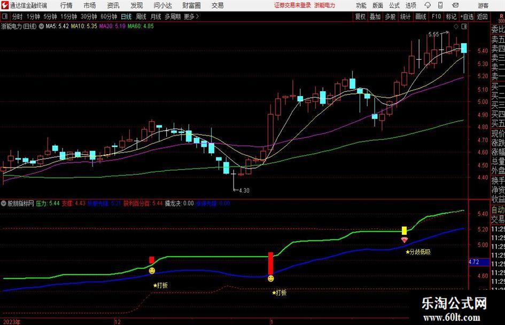Click the first smiley 打板 signal marker
Viewport: 505px width, 325px height.
point(152,271)
